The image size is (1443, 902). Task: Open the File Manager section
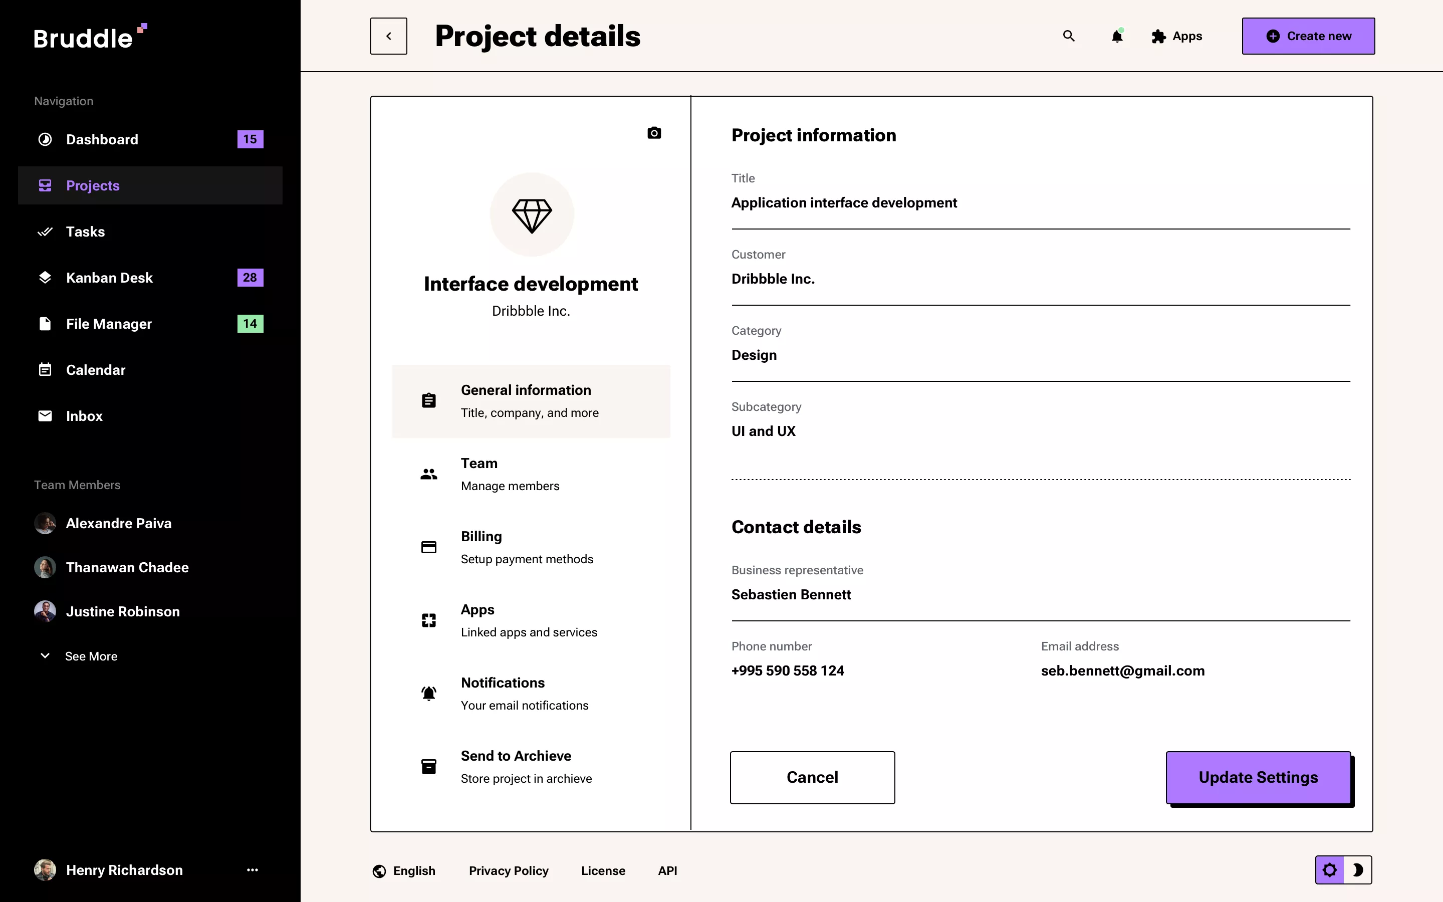coord(109,323)
